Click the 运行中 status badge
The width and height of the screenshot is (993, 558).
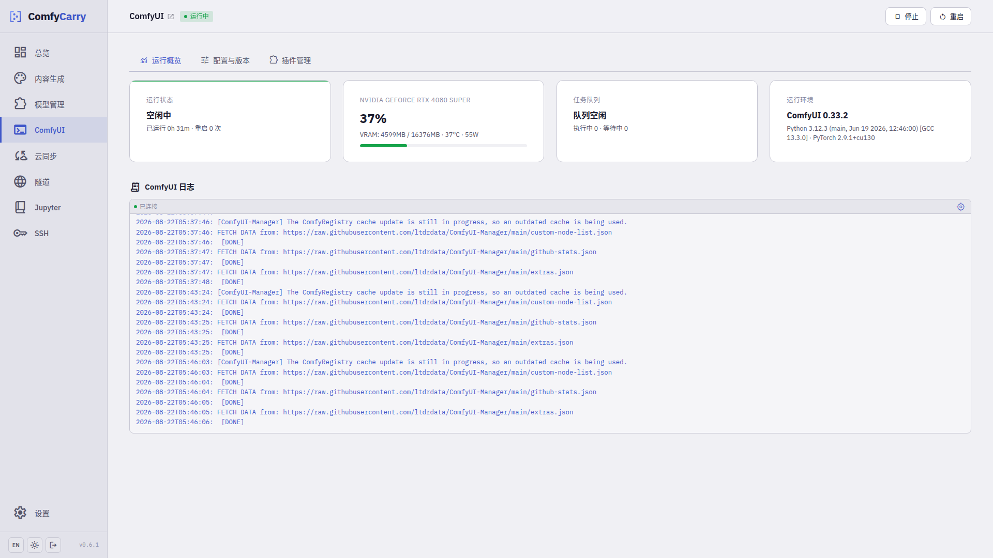[197, 17]
